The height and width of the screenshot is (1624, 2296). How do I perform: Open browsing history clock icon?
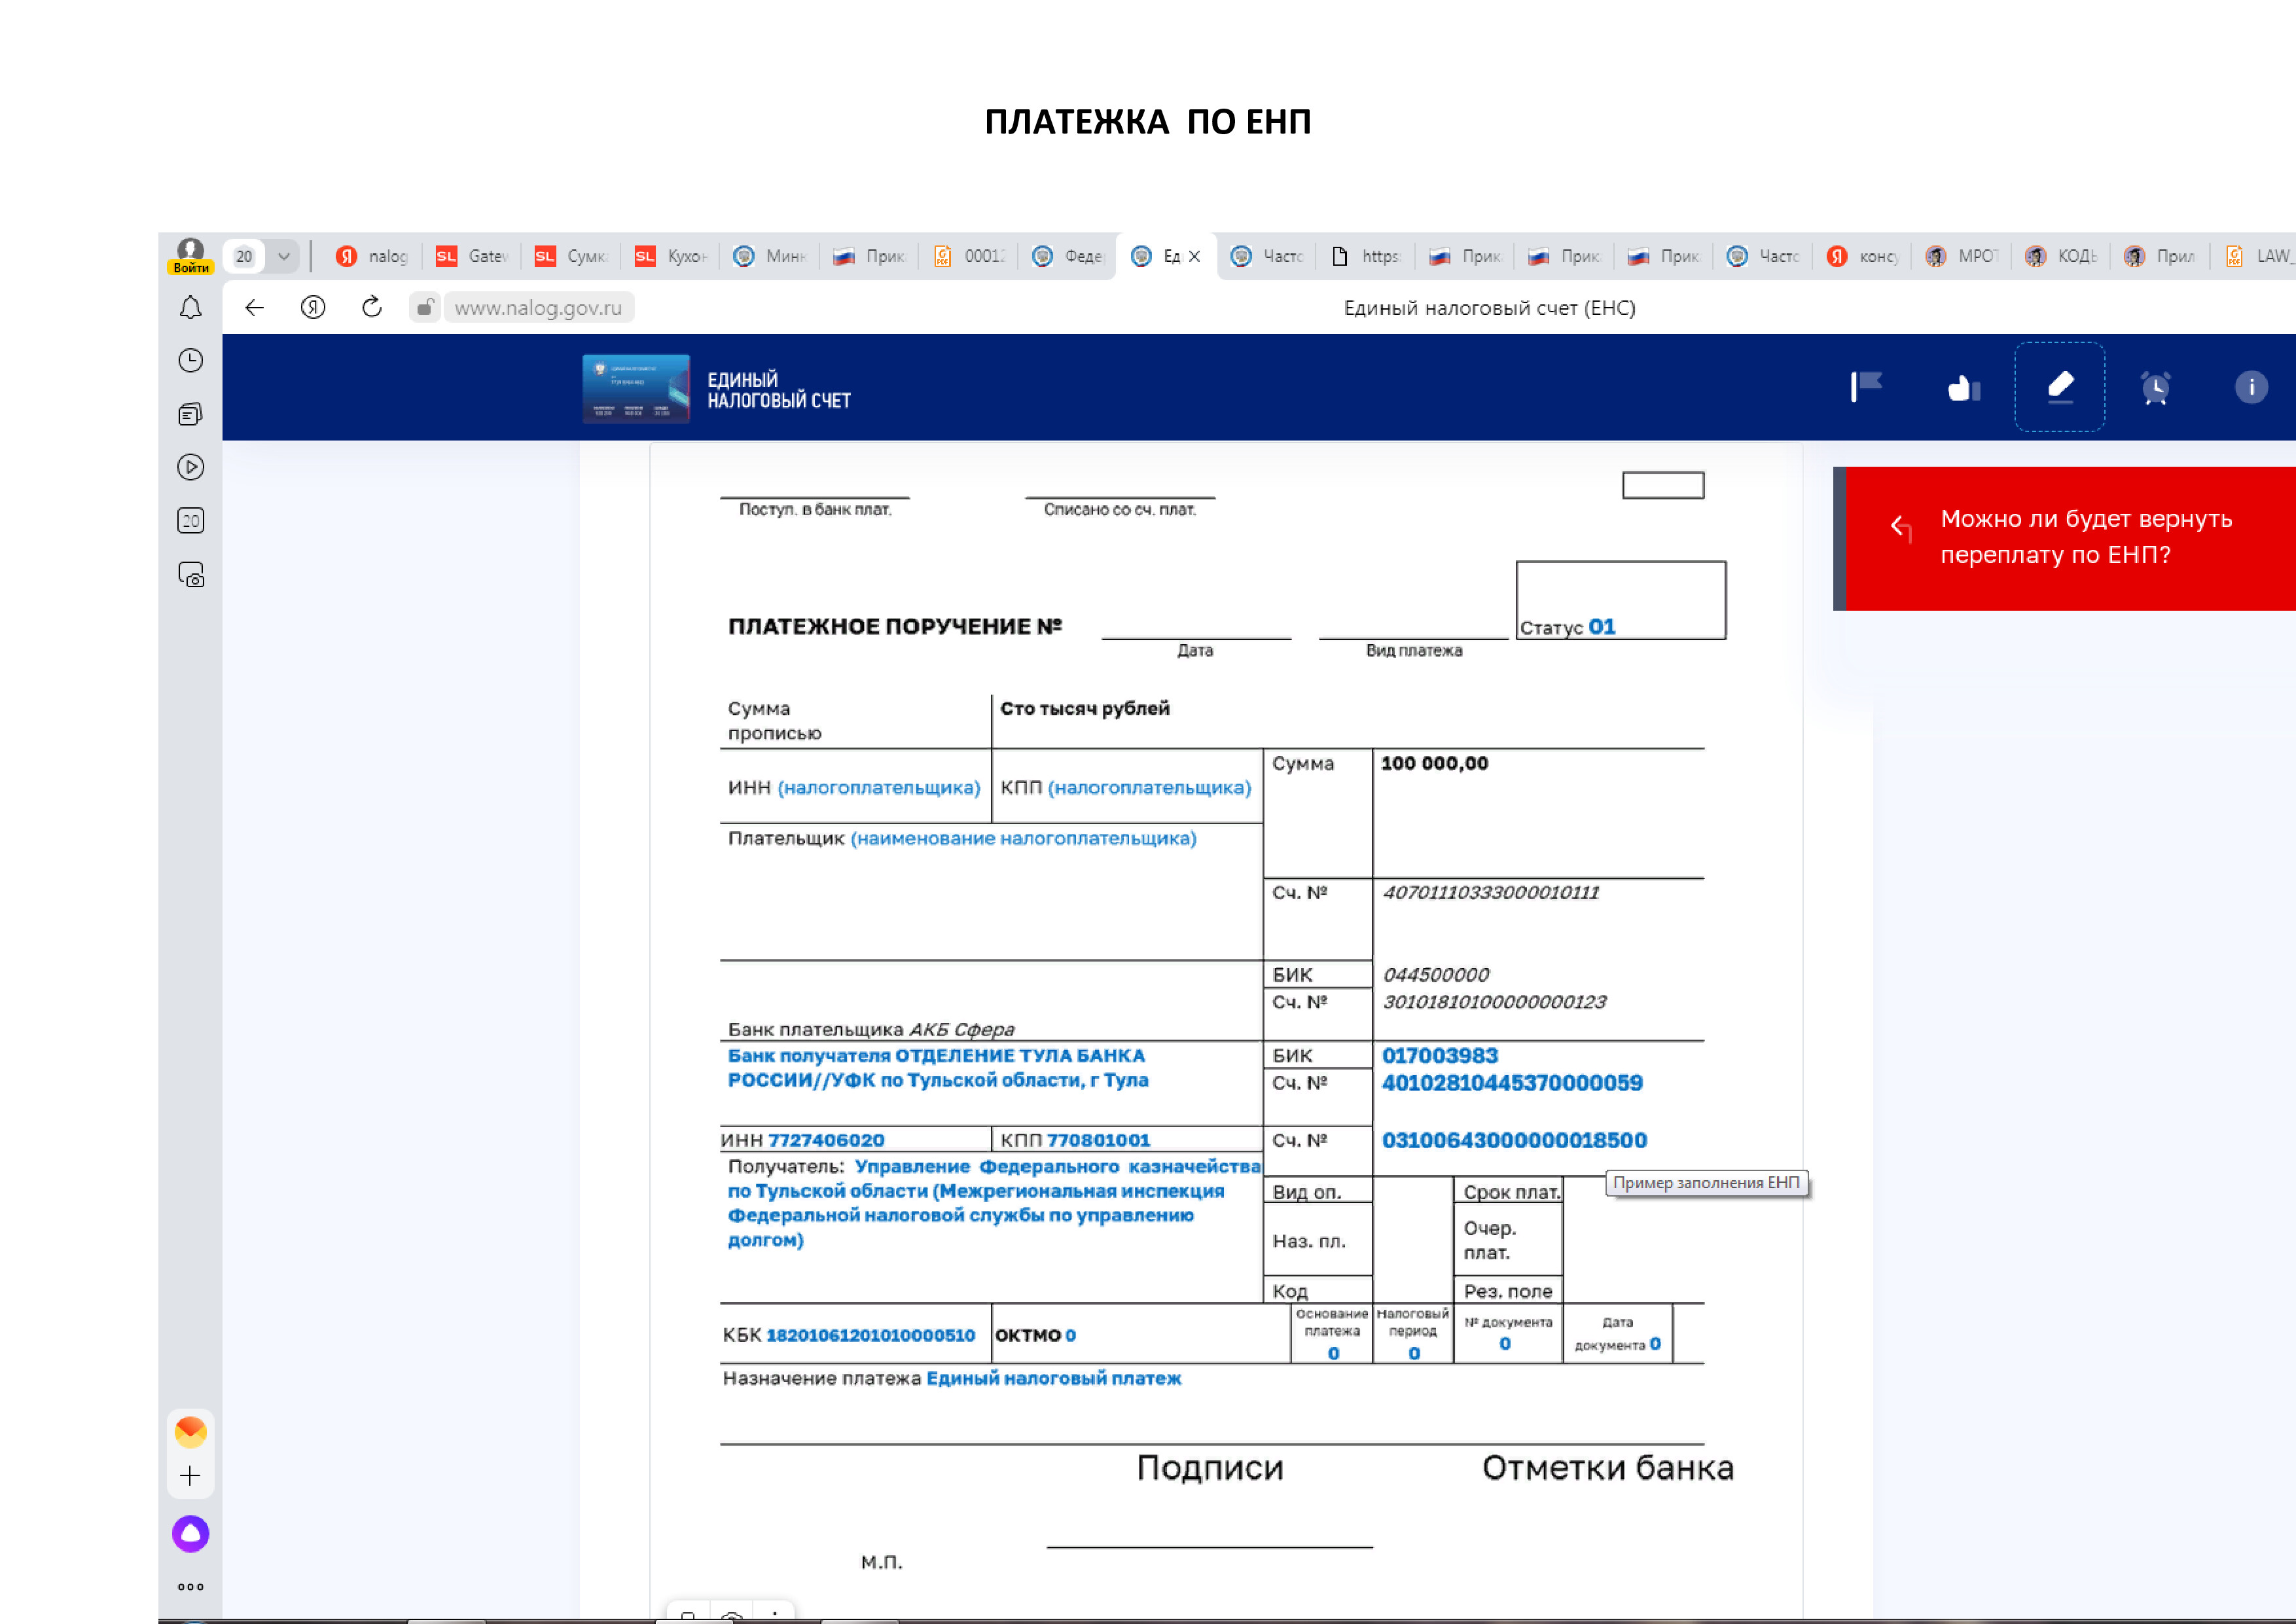[x=190, y=361]
